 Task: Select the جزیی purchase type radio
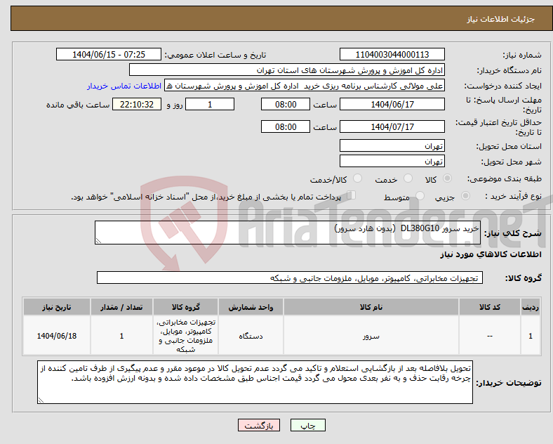[465, 195]
